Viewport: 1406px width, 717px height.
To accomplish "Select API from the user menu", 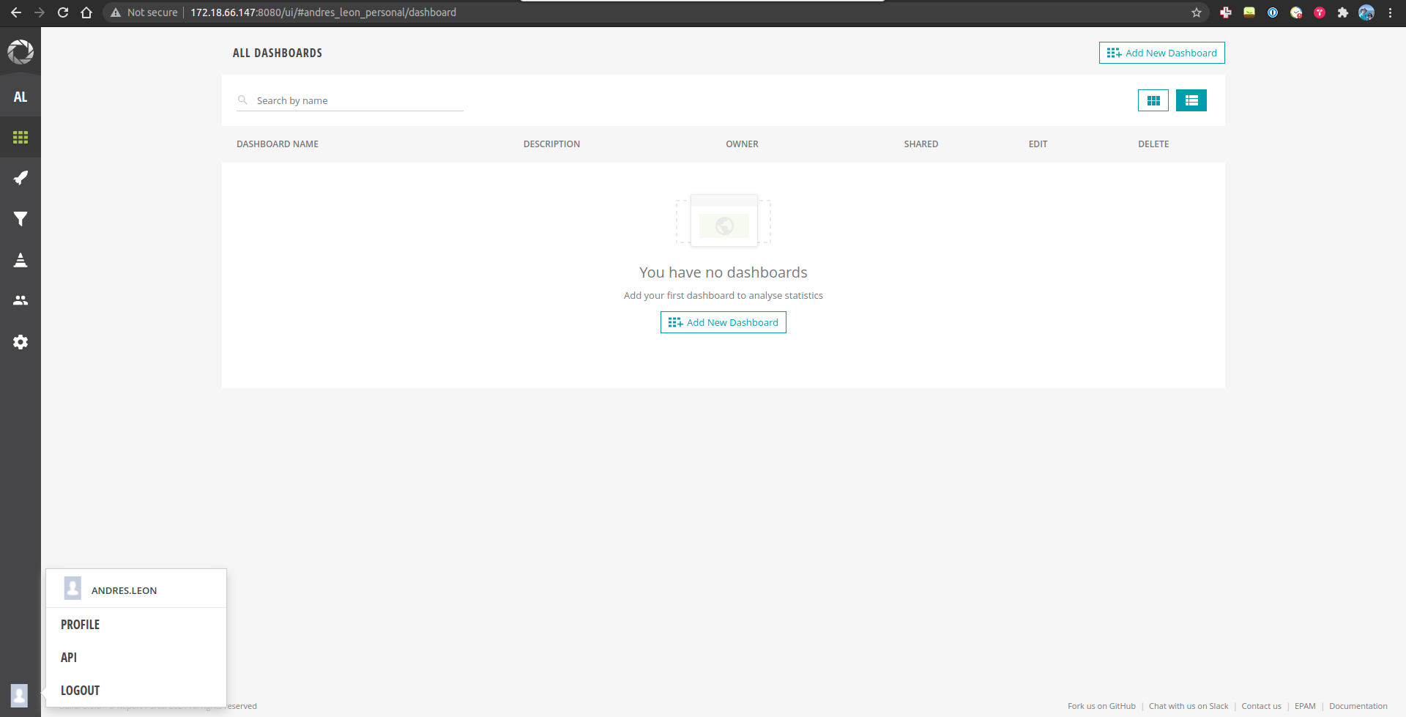I will coord(69,658).
